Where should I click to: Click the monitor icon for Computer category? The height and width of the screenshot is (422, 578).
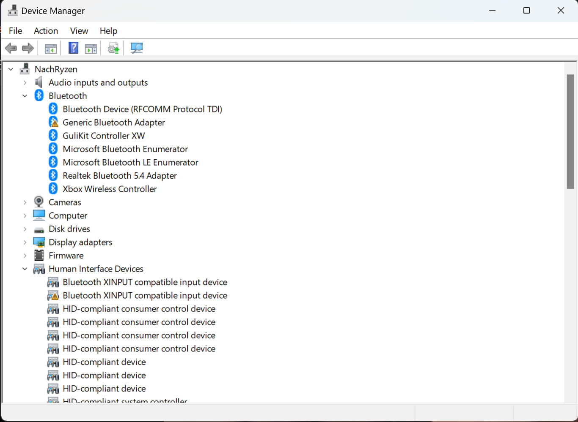39,215
